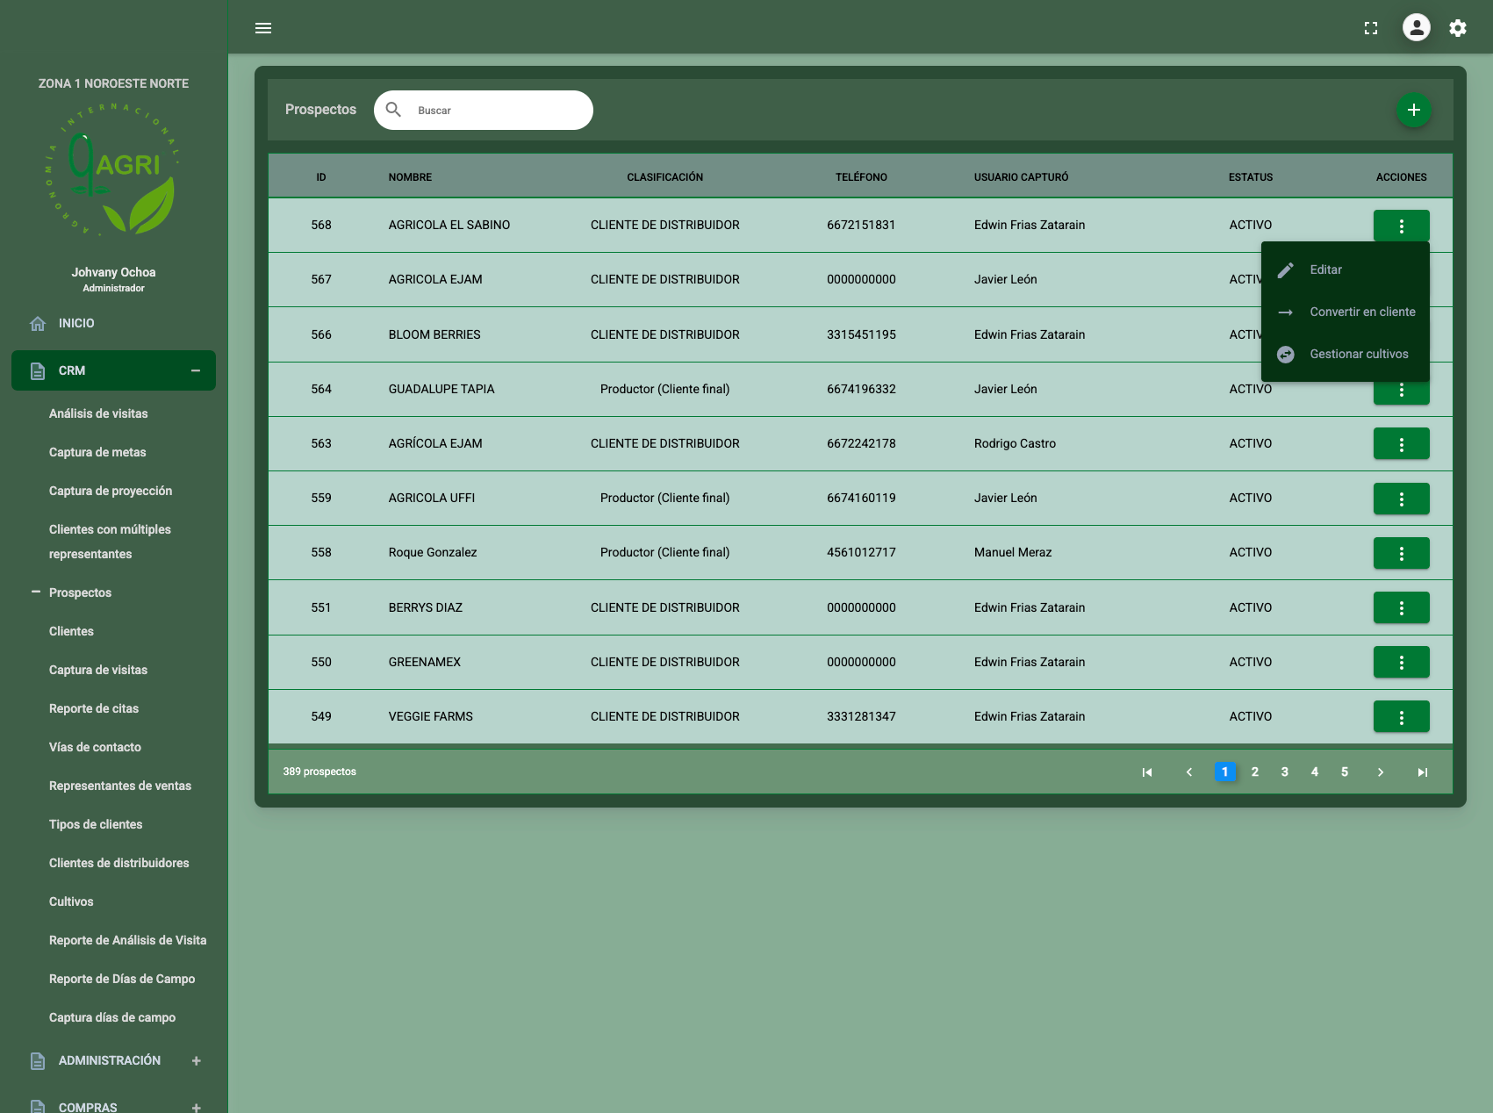Navigate to Tipos de clientes
The image size is (1493, 1113).
click(96, 824)
